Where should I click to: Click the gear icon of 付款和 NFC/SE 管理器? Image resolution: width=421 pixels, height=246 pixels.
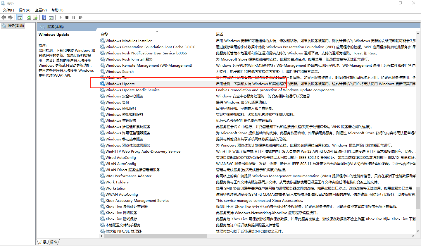click(103, 231)
